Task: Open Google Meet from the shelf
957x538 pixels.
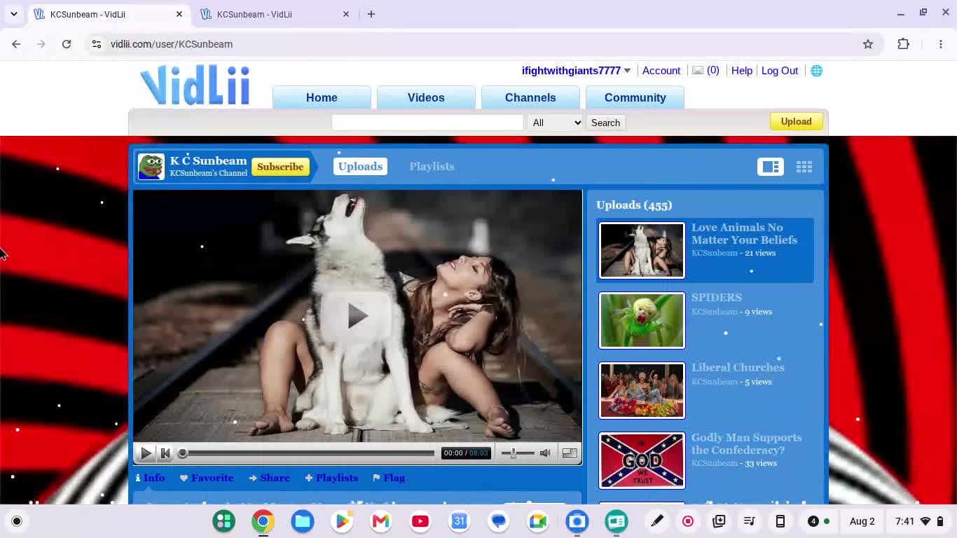Action: point(538,521)
